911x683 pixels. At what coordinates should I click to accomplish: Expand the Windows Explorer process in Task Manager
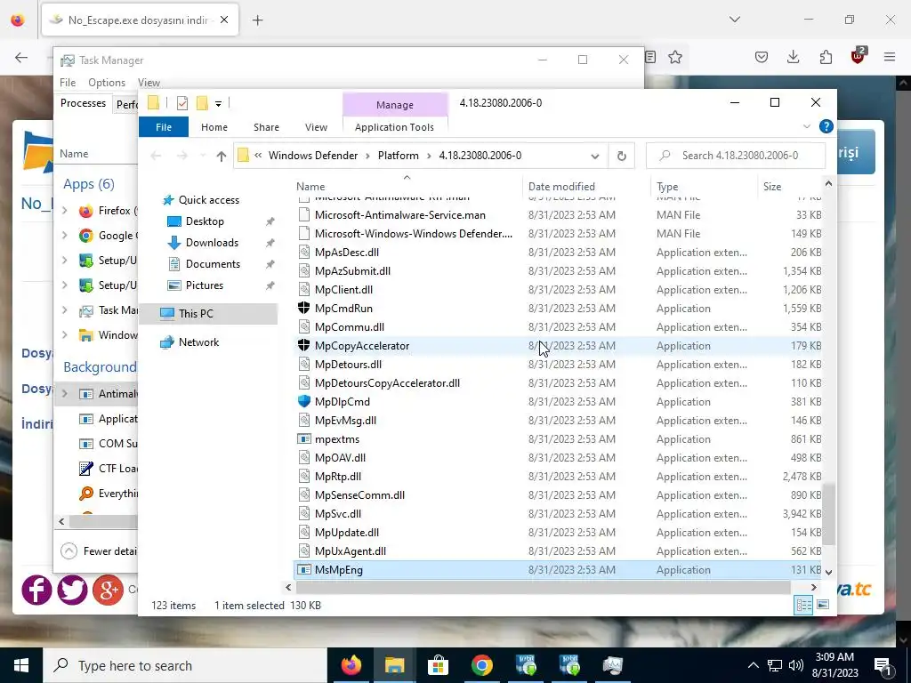[x=64, y=335]
